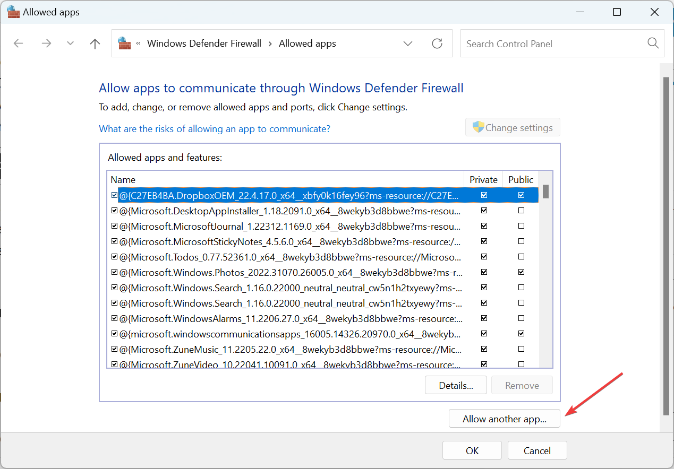Click the breadcrumb overflow double chevron
Viewport: 674px width, 469px height.
(139, 44)
